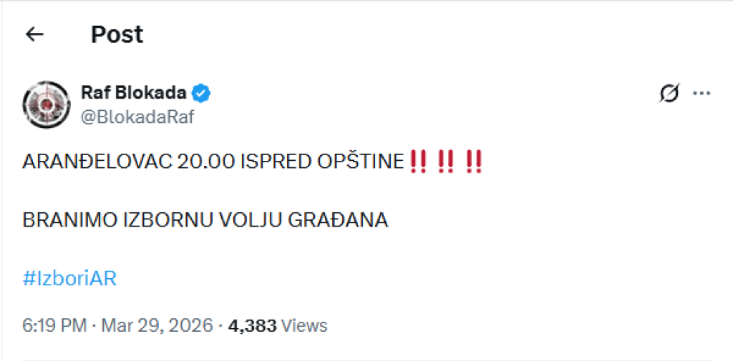Visit the @BlokadaRaf handle link
The image size is (733, 361).
138,117
